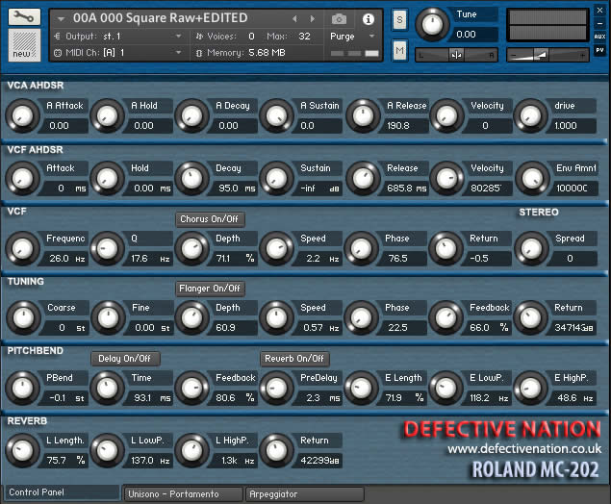Viewport: 611px width, 504px height.
Task: Toggle Chorus On/Off
Action: pyautogui.click(x=210, y=219)
